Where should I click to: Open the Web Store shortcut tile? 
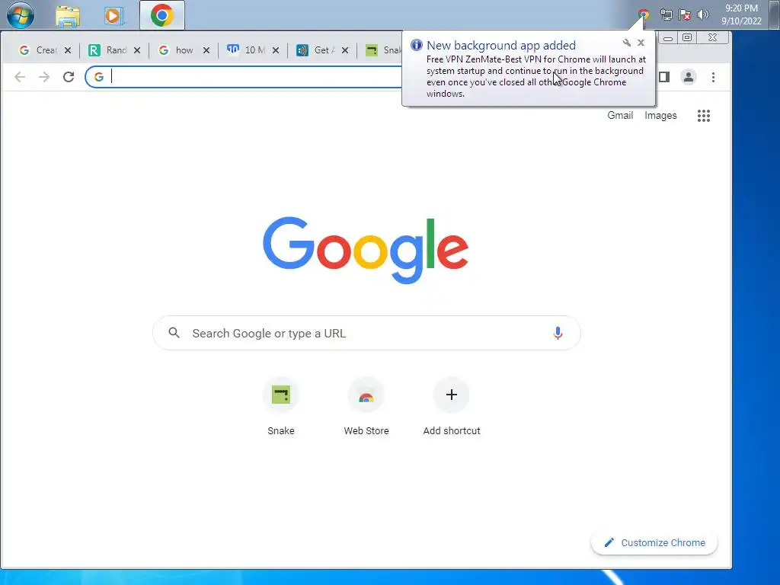(366, 407)
